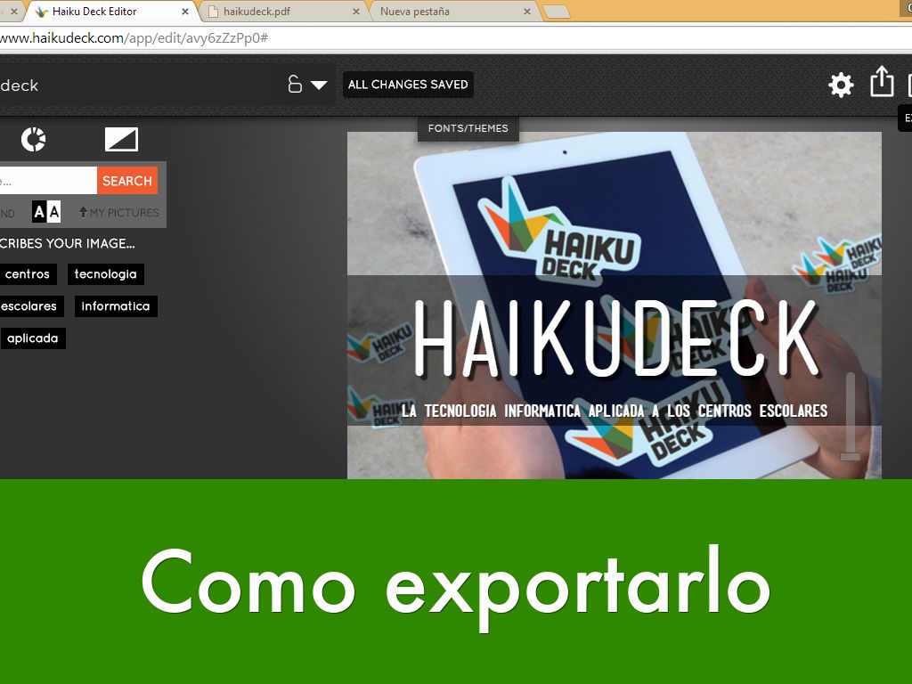Select the 'informatica' keyword tag
This screenshot has width=912, height=684.
(116, 306)
